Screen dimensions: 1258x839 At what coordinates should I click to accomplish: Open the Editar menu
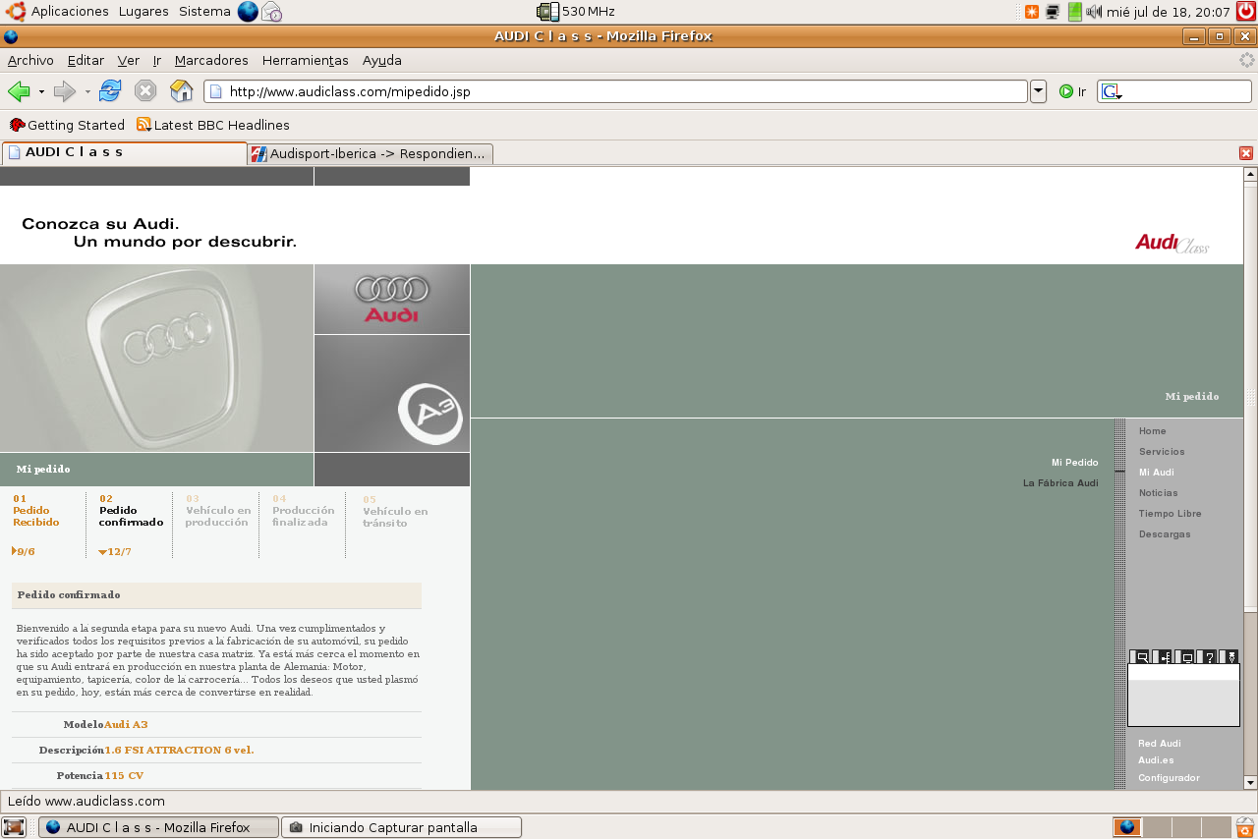tap(86, 60)
